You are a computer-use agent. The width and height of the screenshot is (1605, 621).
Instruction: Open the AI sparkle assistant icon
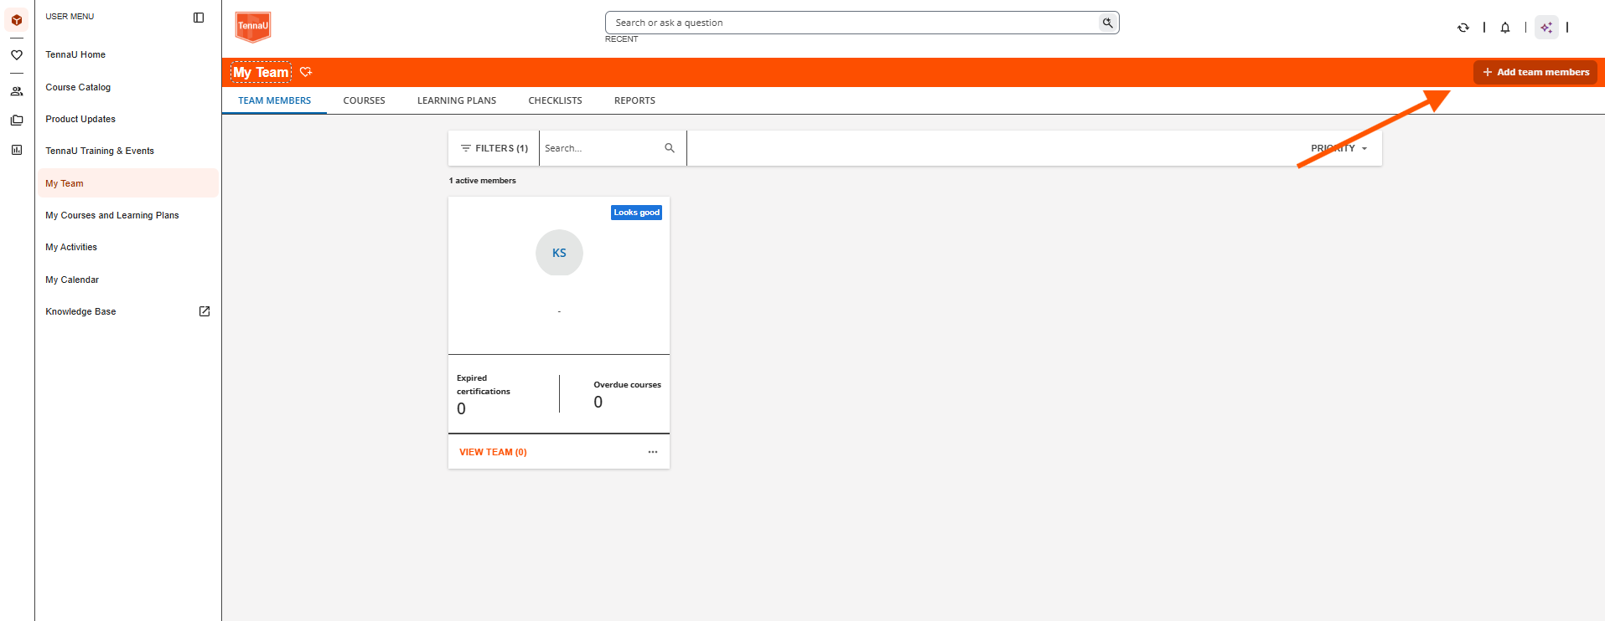(1546, 28)
